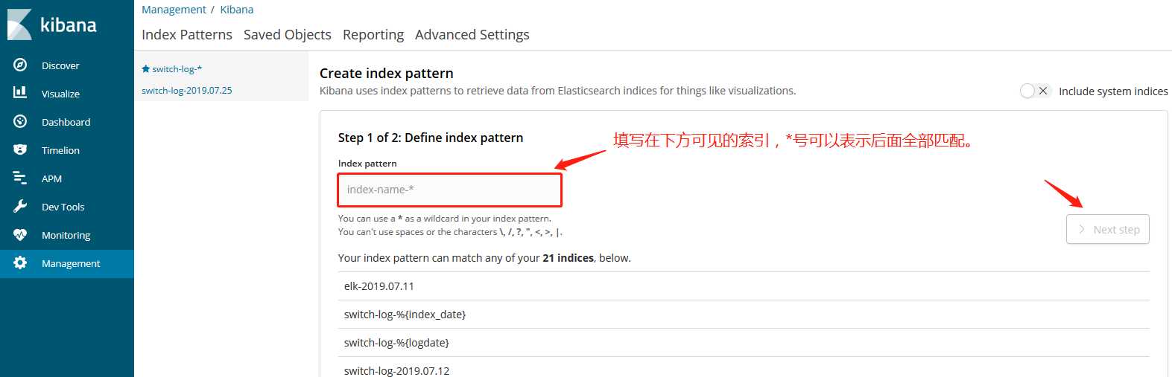Click the switch-log-%{index_date} index row
Viewport: 1172px width, 377px height.
tap(744, 315)
